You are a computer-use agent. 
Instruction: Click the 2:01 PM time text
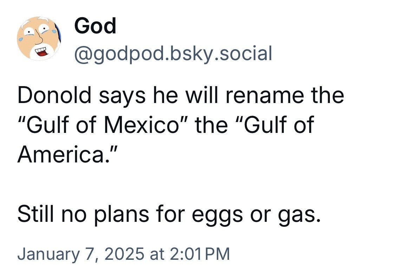[x=200, y=254]
